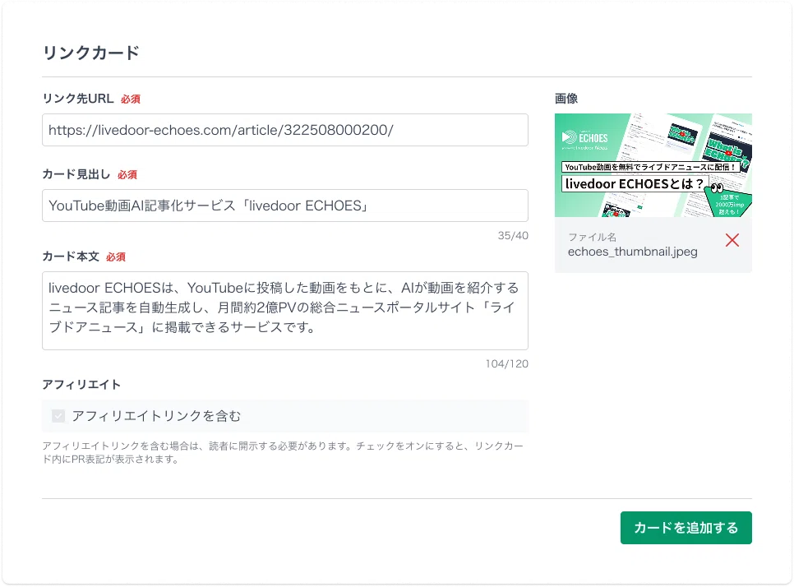
Task: Focus the カード見出し input field
Action: pos(285,206)
